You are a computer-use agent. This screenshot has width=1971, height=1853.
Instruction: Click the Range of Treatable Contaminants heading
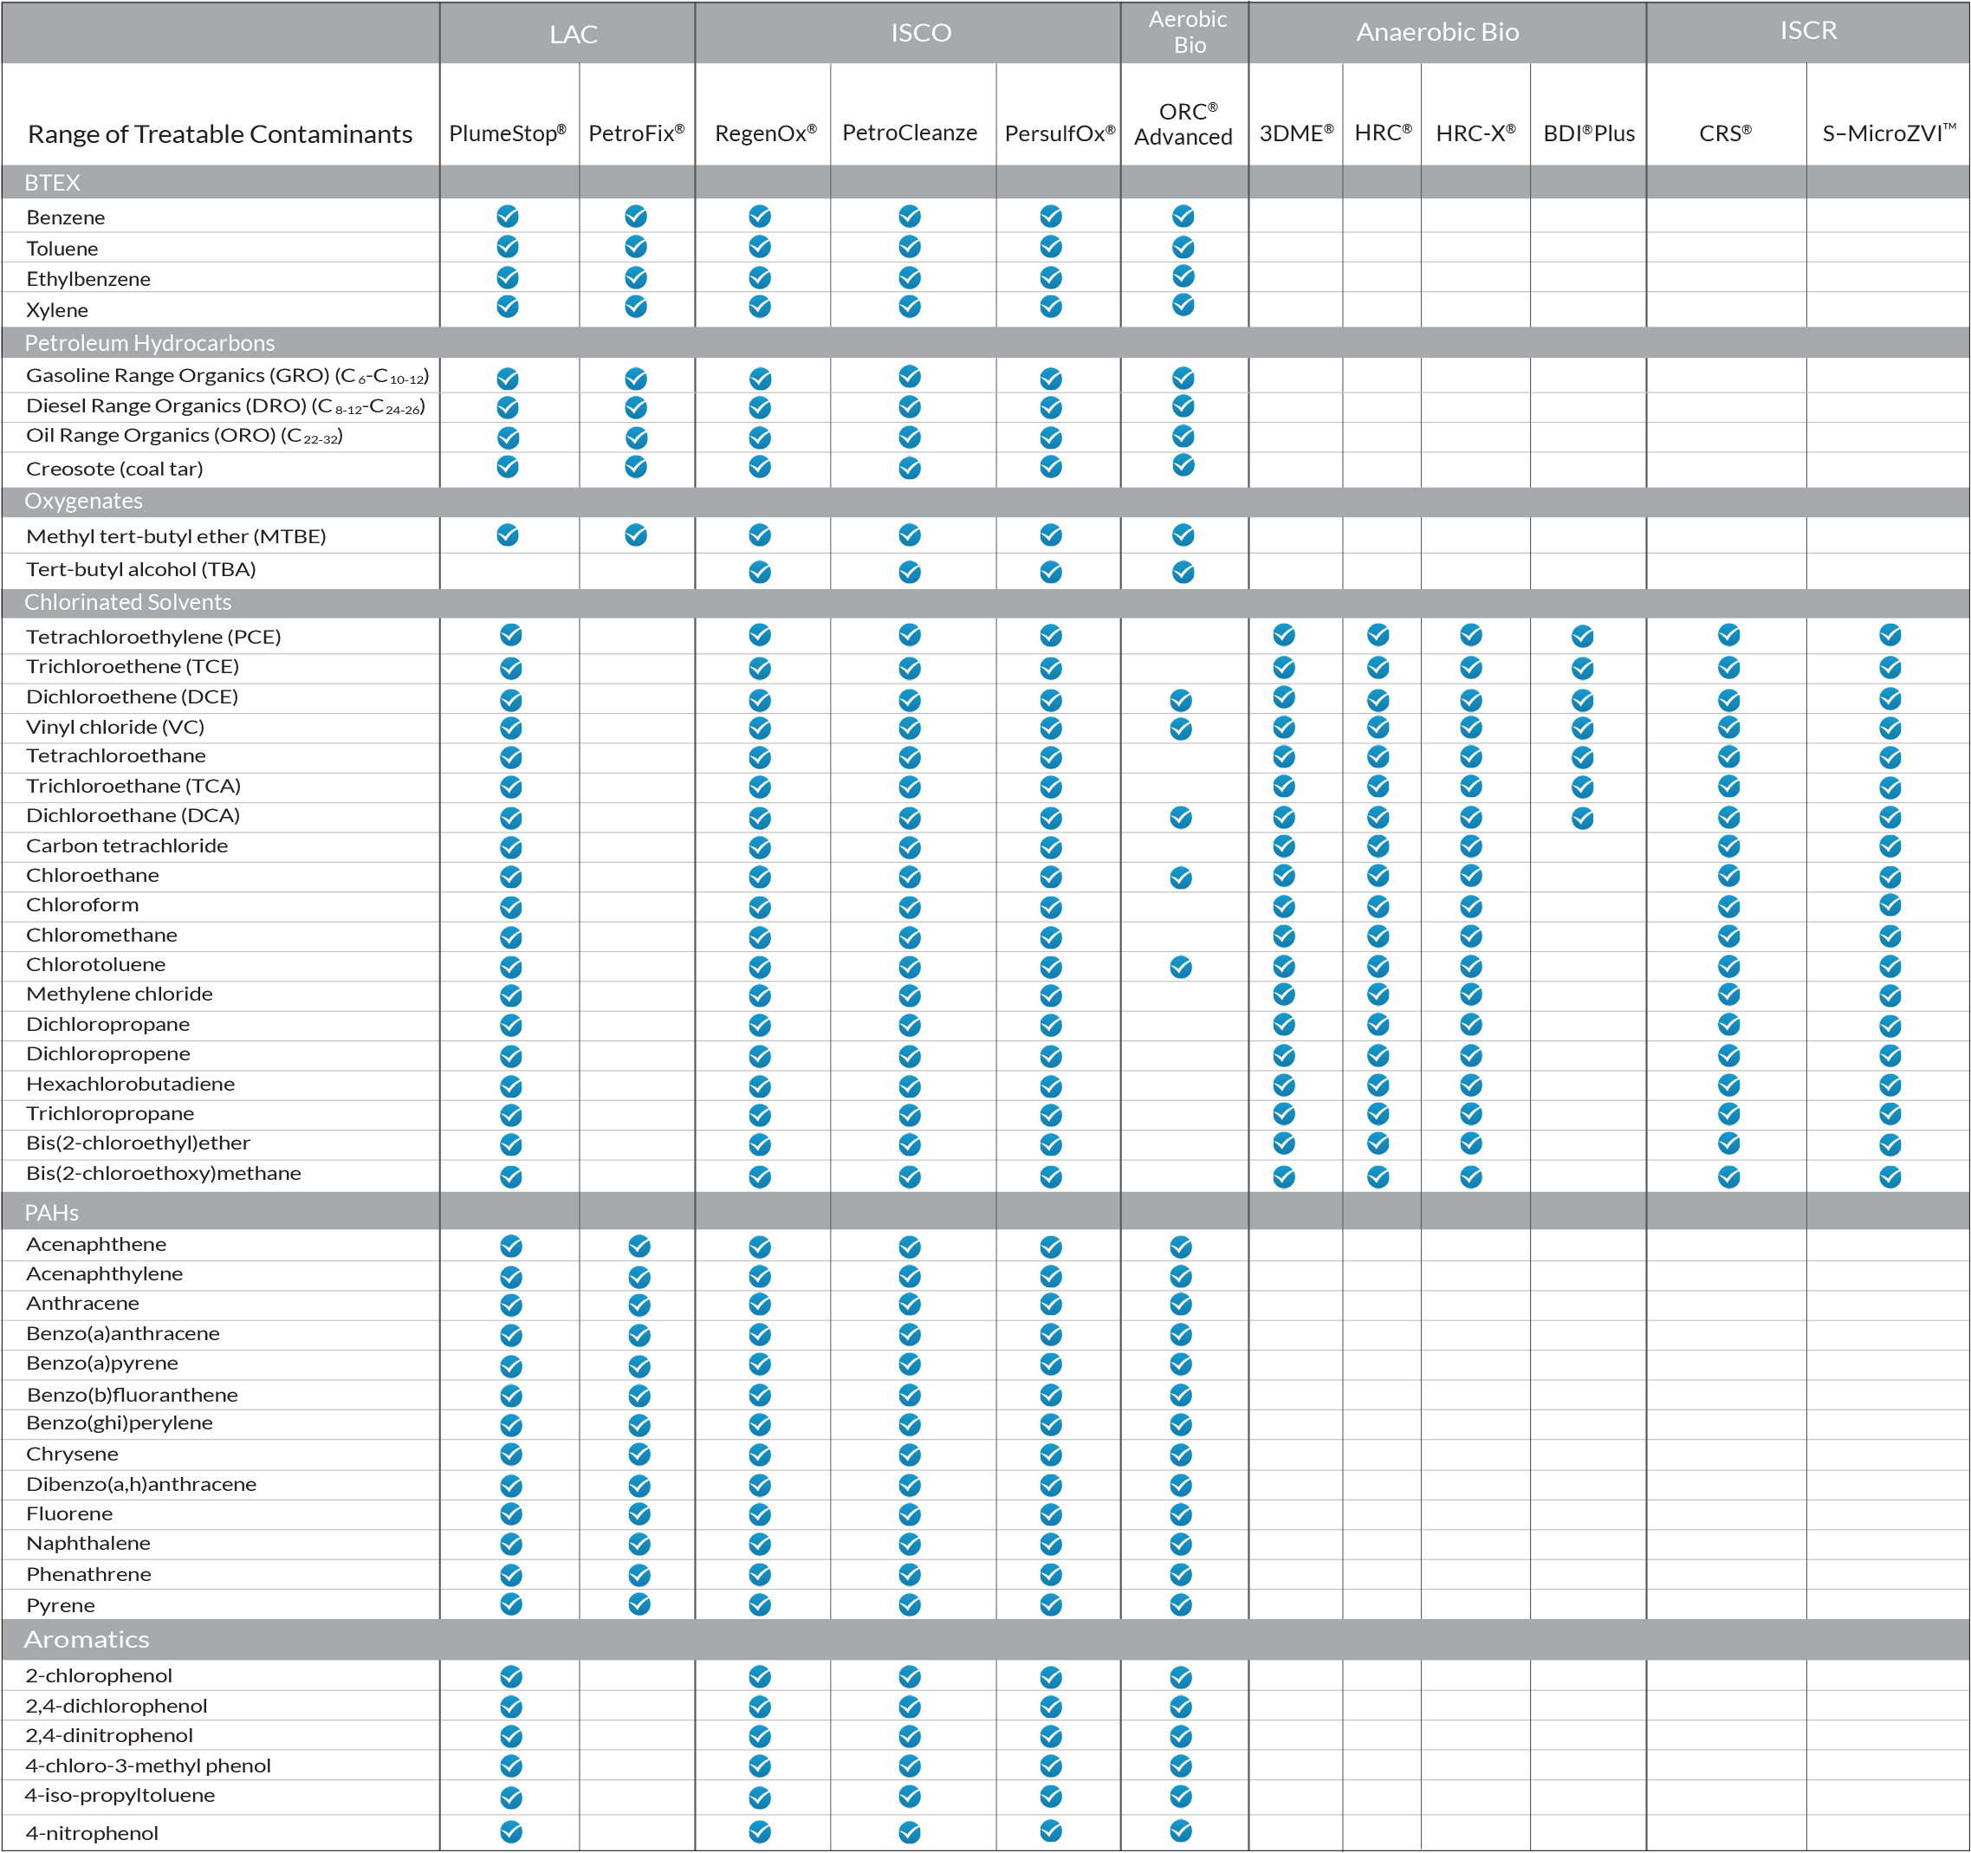pyautogui.click(x=220, y=134)
